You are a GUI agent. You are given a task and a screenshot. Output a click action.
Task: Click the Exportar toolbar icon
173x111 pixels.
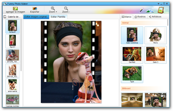(35, 9)
